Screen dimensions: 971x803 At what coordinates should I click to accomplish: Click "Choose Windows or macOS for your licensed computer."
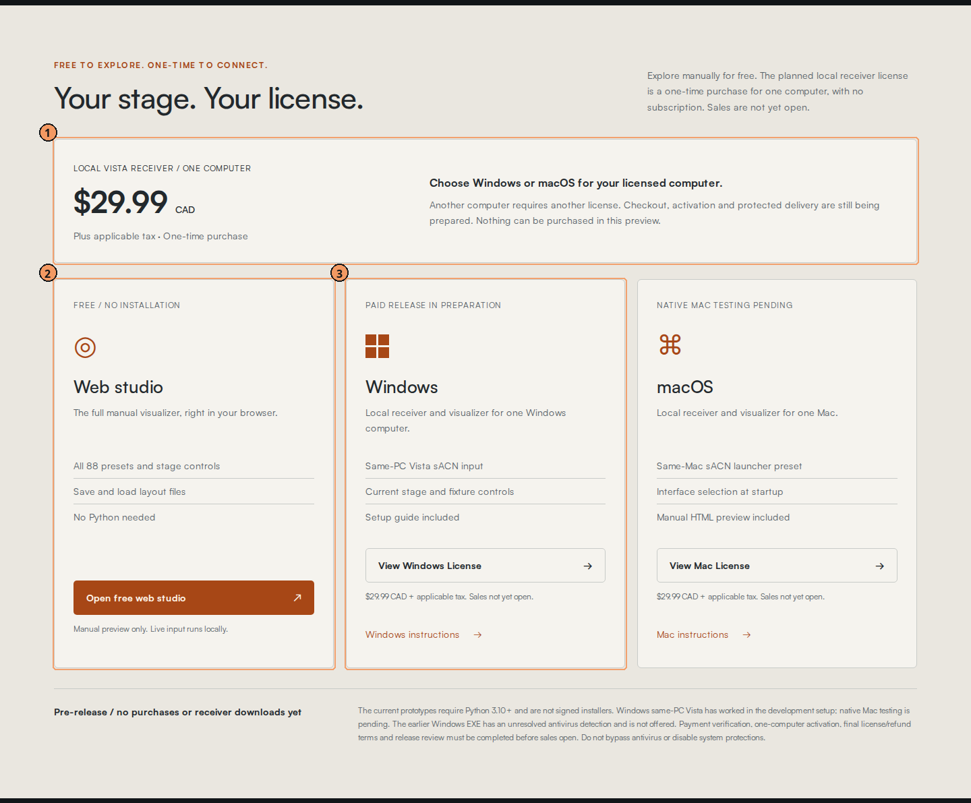[576, 183]
